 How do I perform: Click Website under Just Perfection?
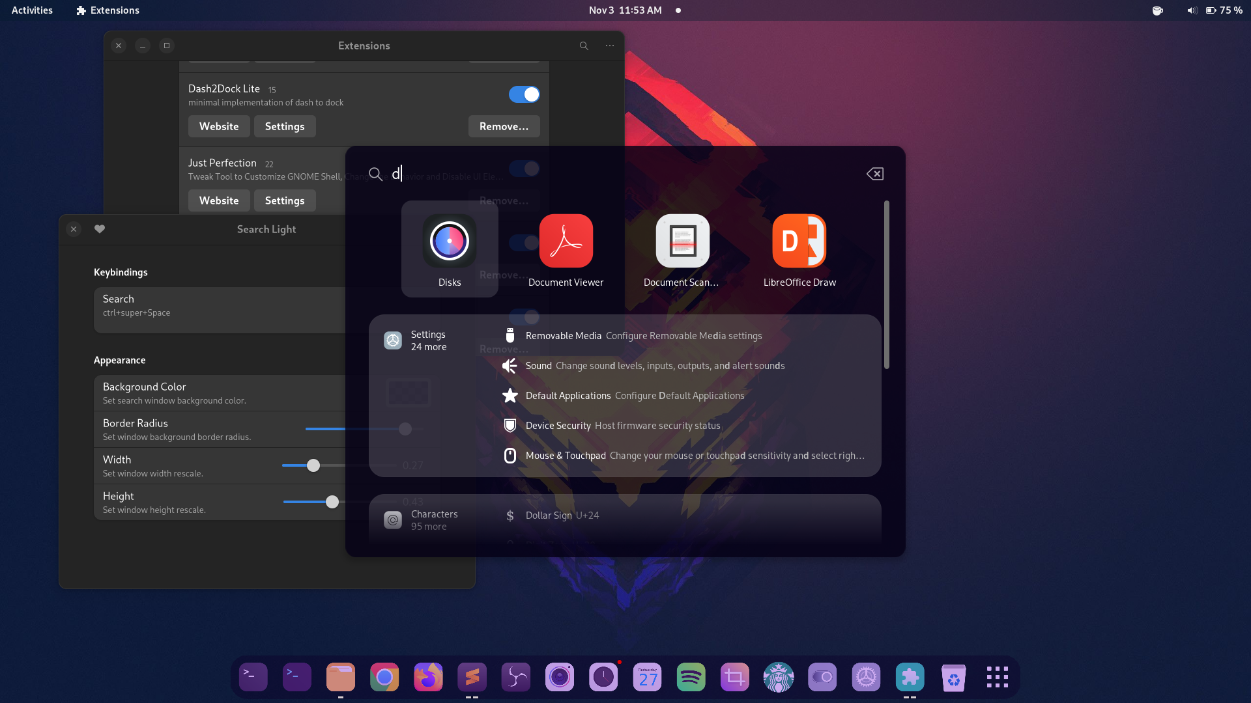pos(218,200)
